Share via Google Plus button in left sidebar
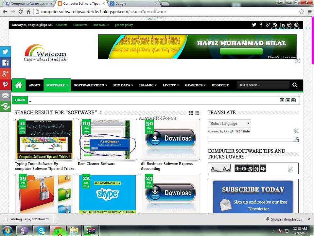 click(5, 74)
